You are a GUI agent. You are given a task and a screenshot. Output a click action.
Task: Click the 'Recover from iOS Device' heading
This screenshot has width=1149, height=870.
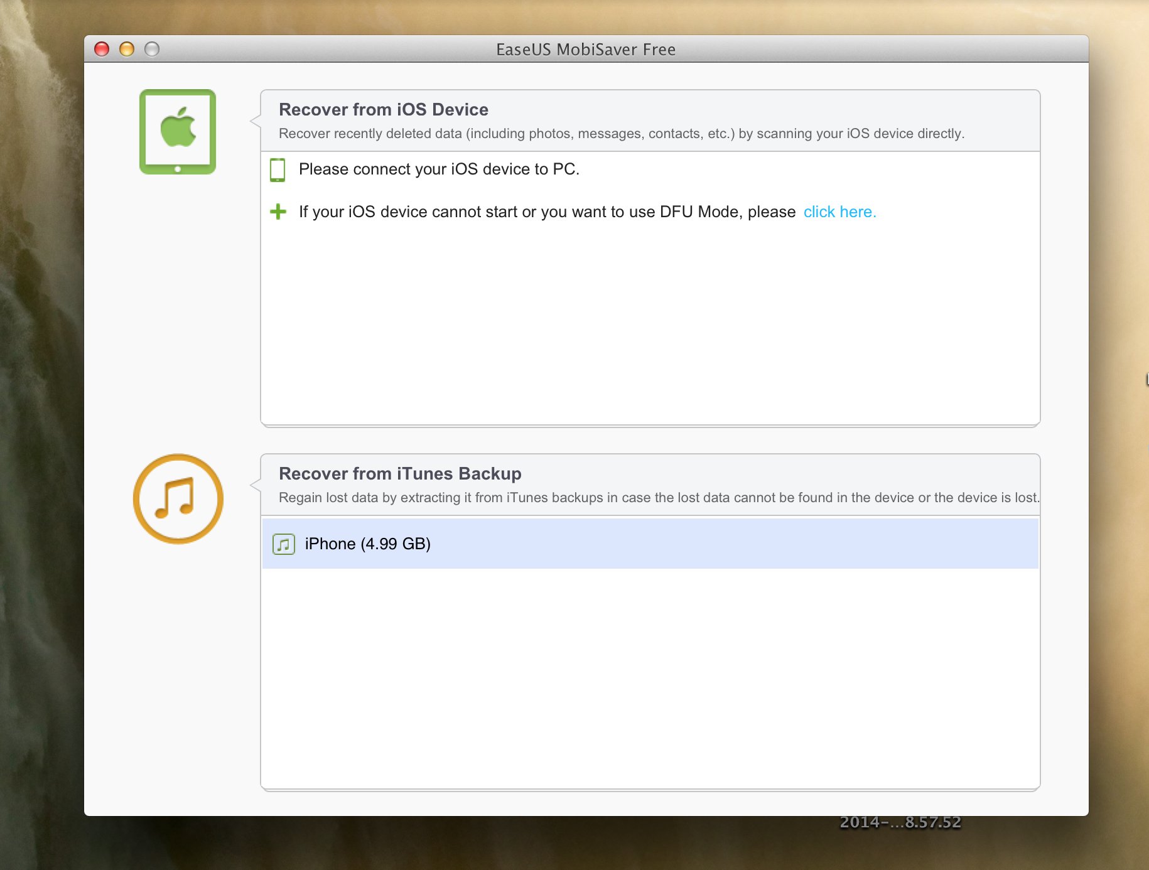383,109
